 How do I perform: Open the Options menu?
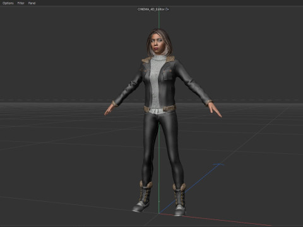[x=8, y=3]
